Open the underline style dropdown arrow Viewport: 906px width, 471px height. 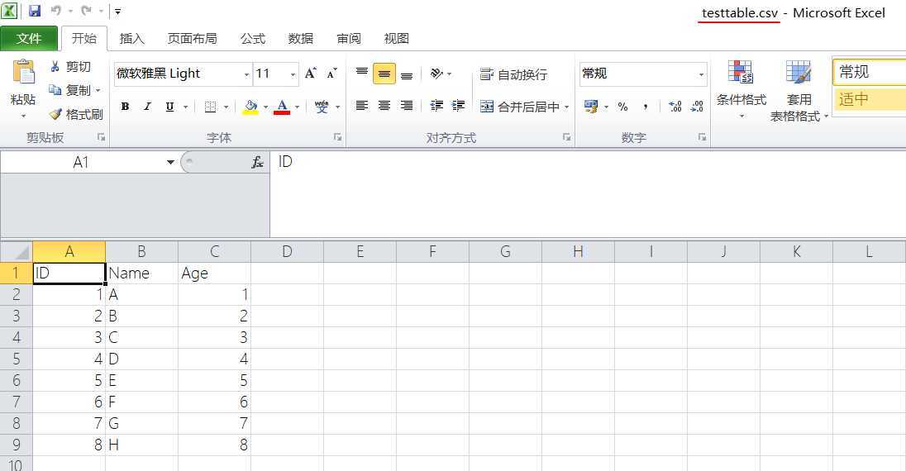(x=185, y=107)
